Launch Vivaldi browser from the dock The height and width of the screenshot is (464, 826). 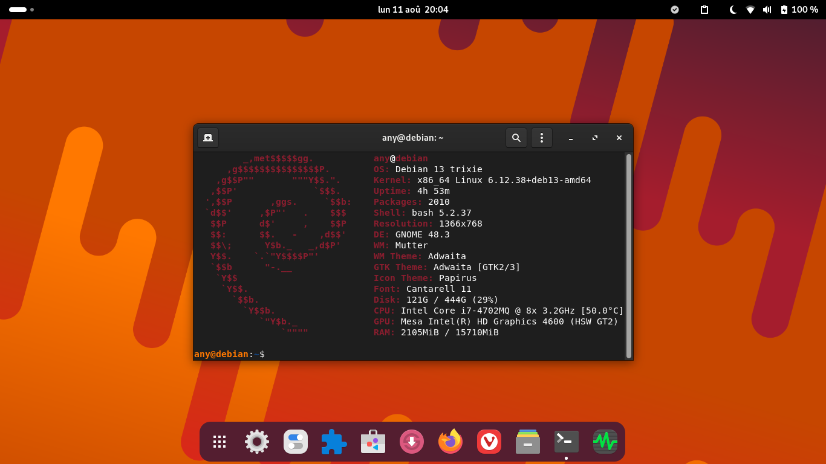[489, 442]
